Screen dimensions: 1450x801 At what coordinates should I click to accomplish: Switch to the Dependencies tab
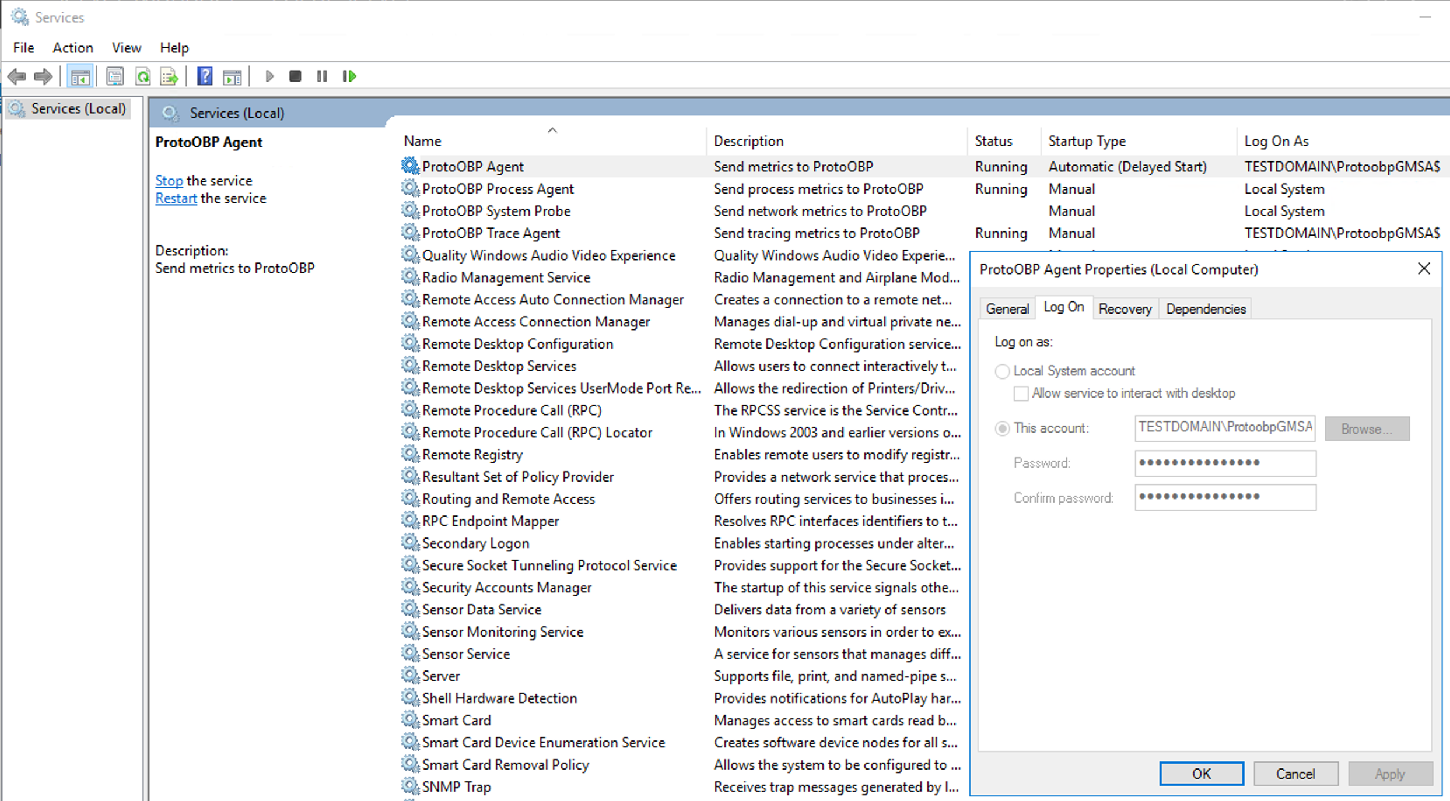1206,309
